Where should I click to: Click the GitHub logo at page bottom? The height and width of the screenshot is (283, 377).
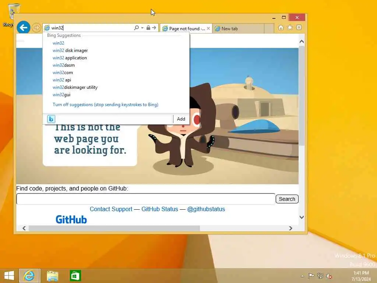[71, 220]
